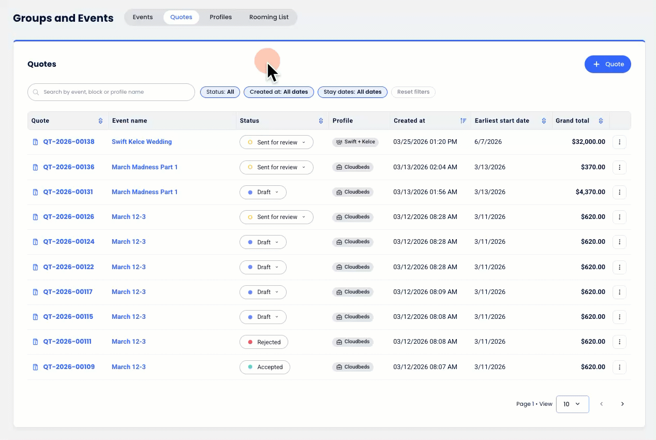Sort by Status column arrows
The image size is (656, 440).
pos(321,121)
